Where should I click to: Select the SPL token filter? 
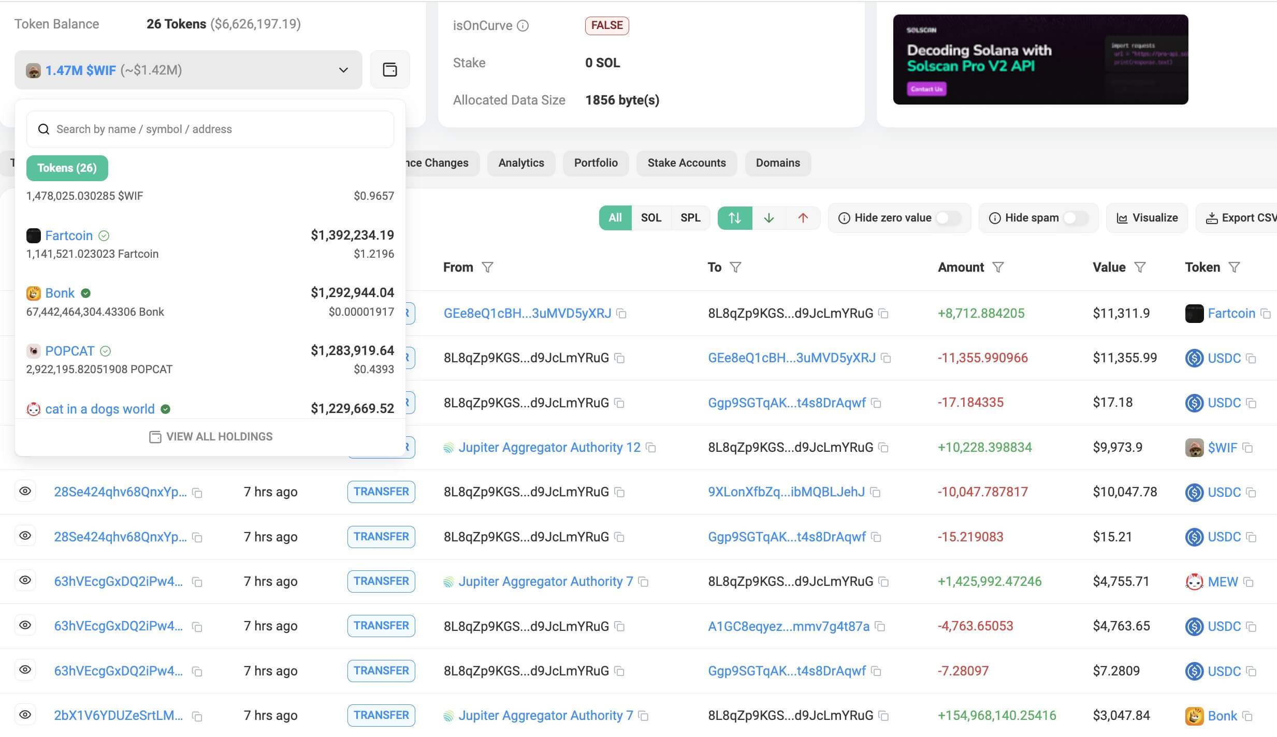point(690,217)
